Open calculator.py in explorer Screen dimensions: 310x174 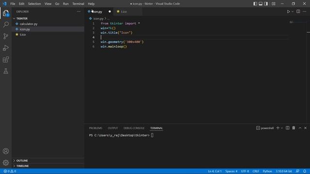(29, 24)
